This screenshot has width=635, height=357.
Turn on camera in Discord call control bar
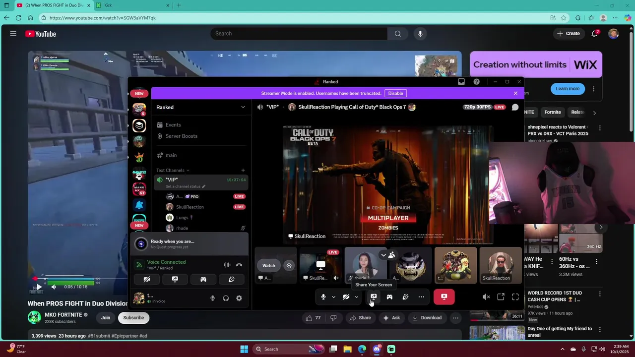tap(346, 297)
